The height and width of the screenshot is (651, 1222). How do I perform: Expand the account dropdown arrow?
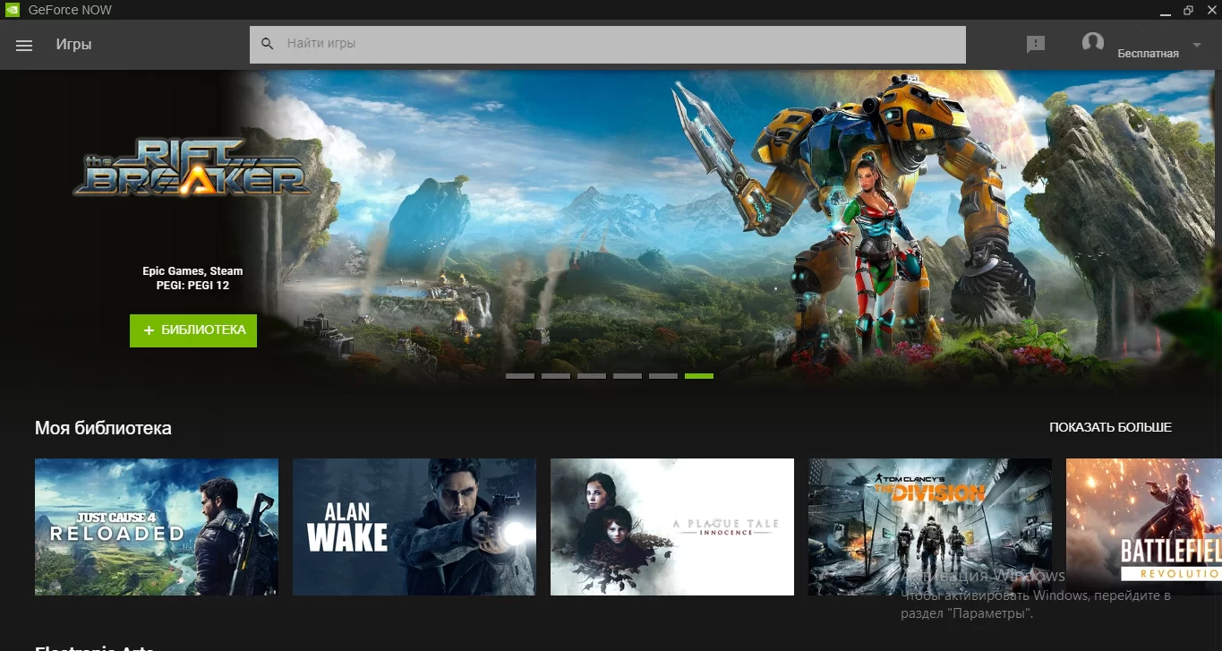point(1197,45)
